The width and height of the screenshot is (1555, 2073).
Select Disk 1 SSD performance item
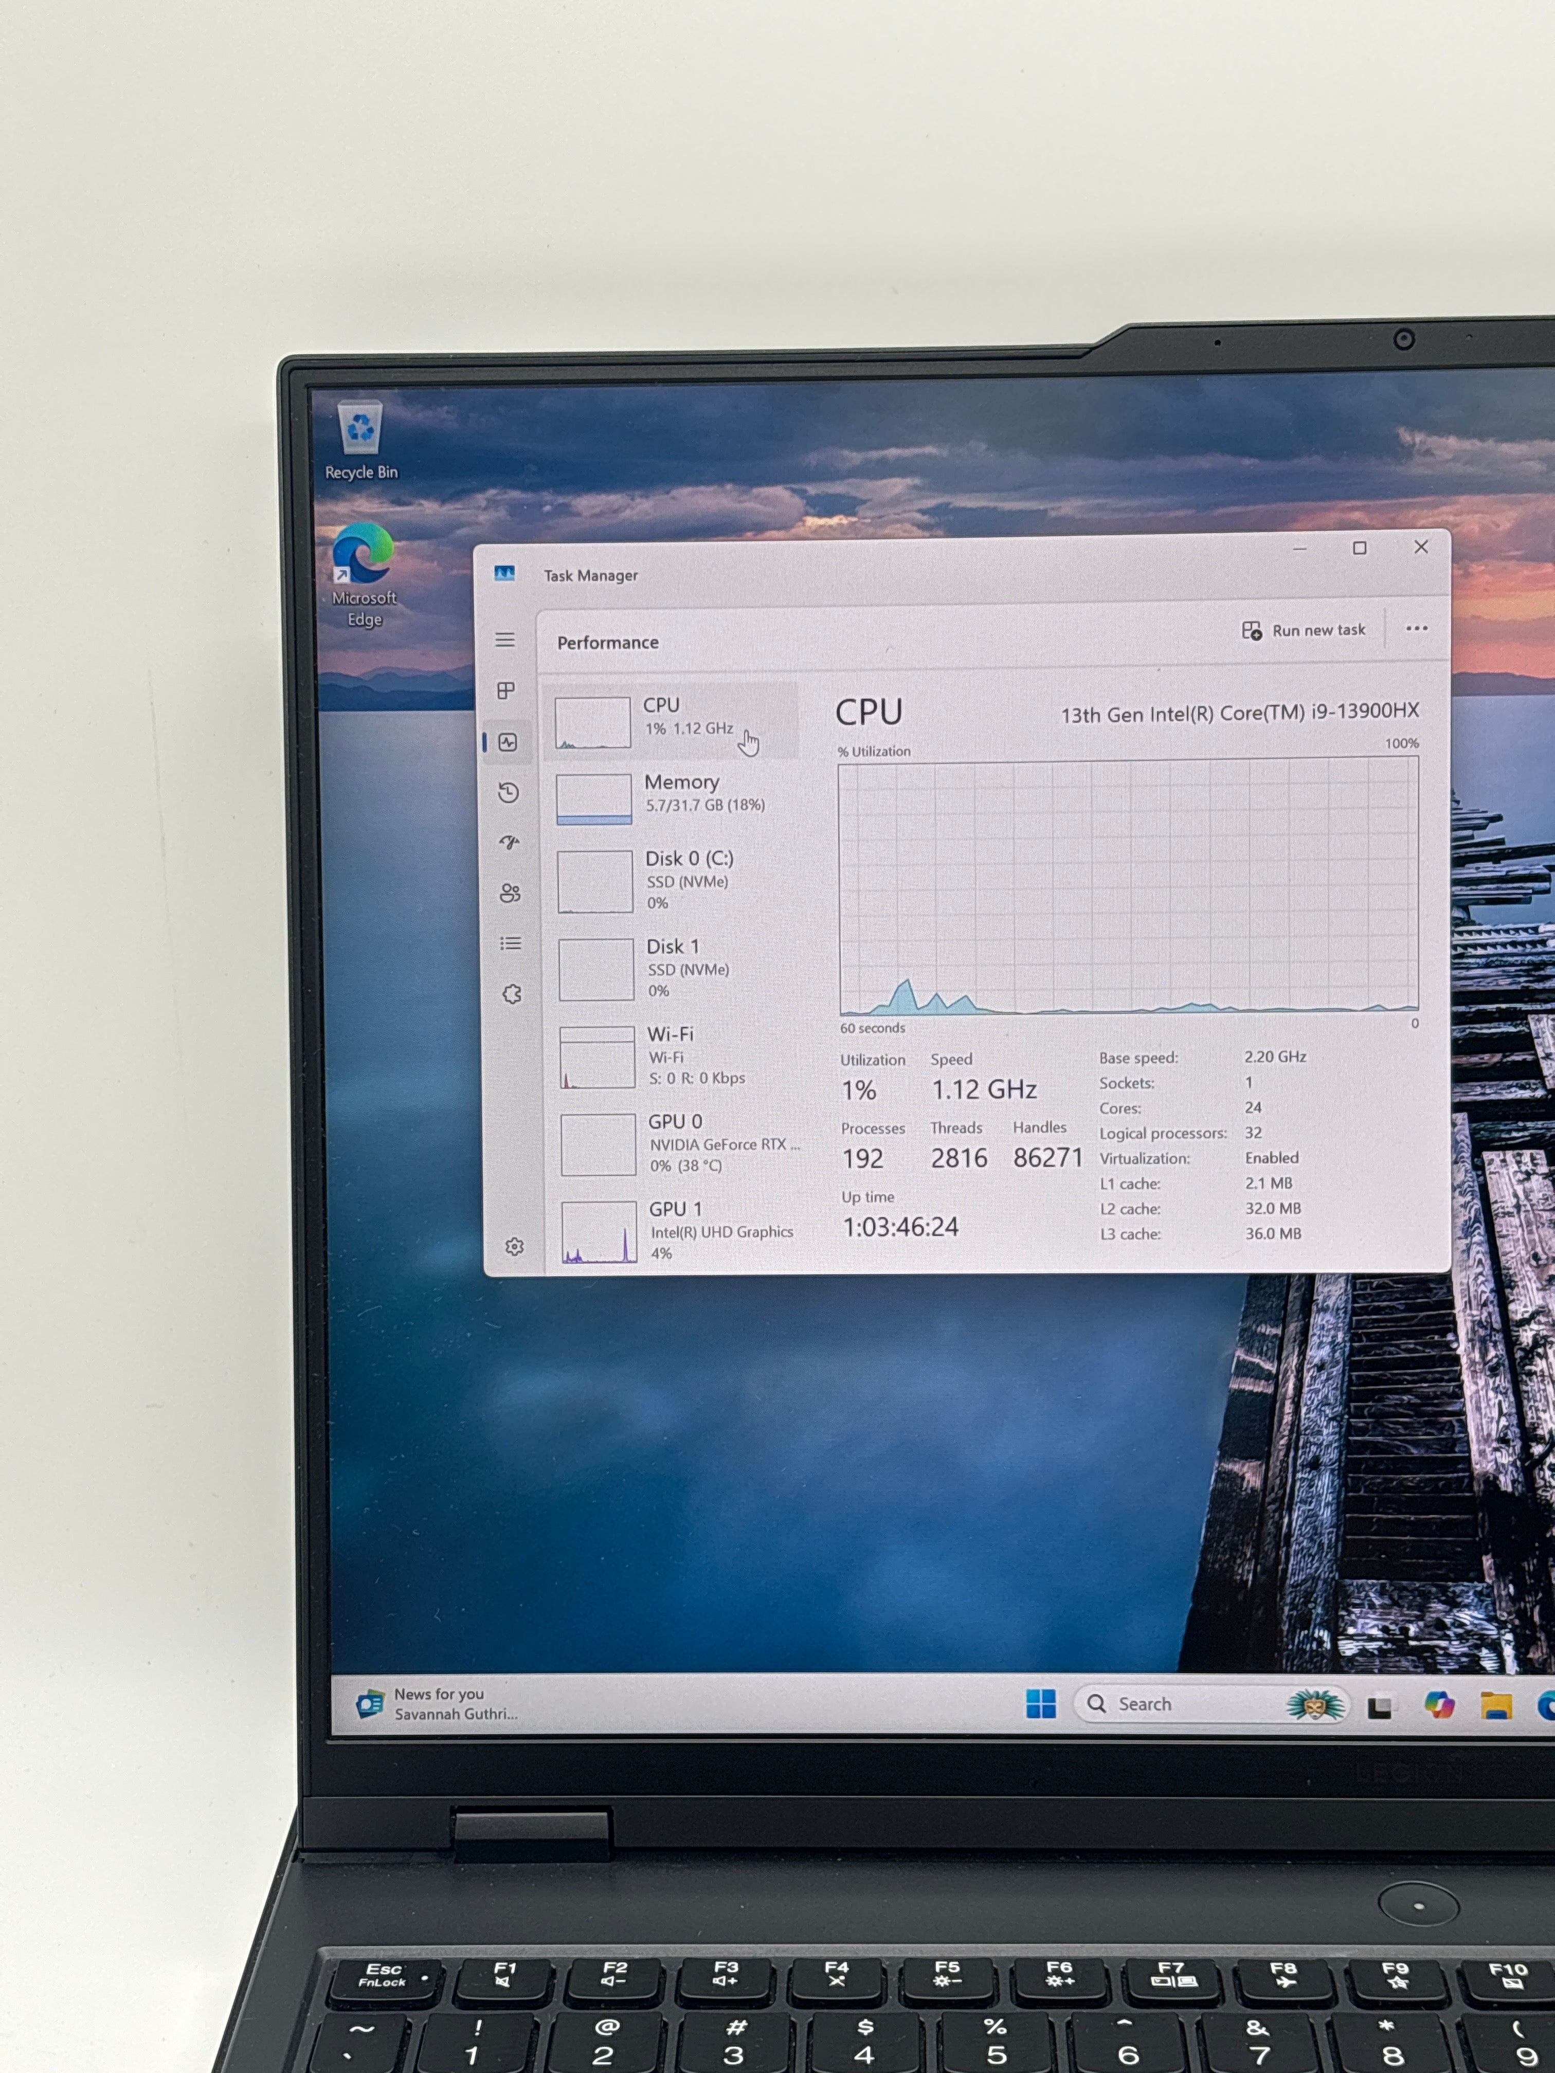675,969
